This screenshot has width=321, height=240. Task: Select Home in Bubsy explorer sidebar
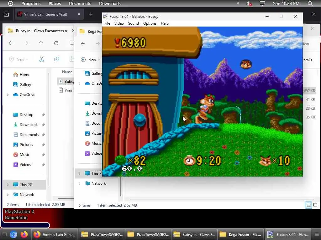[25, 75]
